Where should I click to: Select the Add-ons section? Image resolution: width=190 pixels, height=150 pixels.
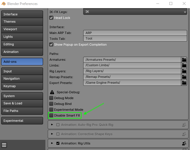click(x=22, y=62)
